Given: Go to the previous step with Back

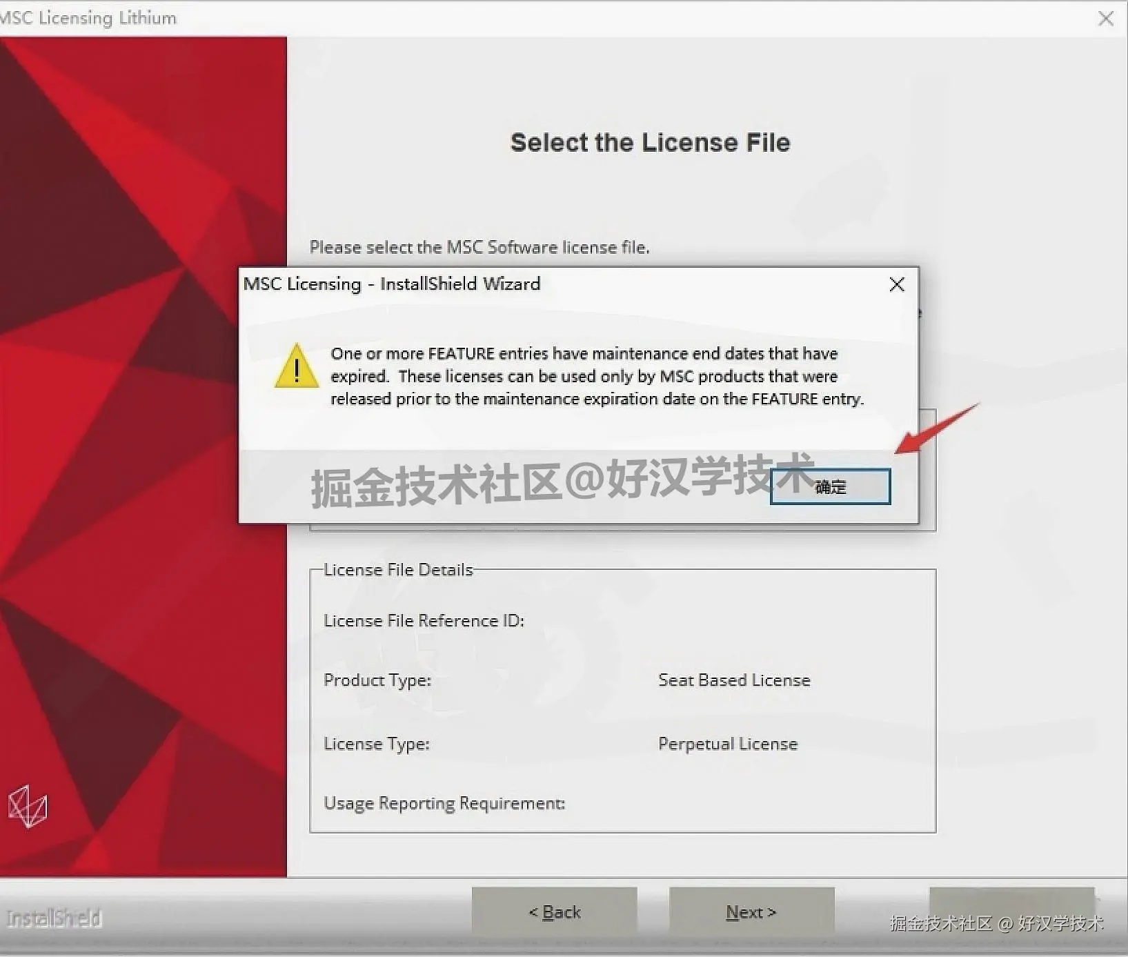Looking at the screenshot, I should (x=555, y=912).
